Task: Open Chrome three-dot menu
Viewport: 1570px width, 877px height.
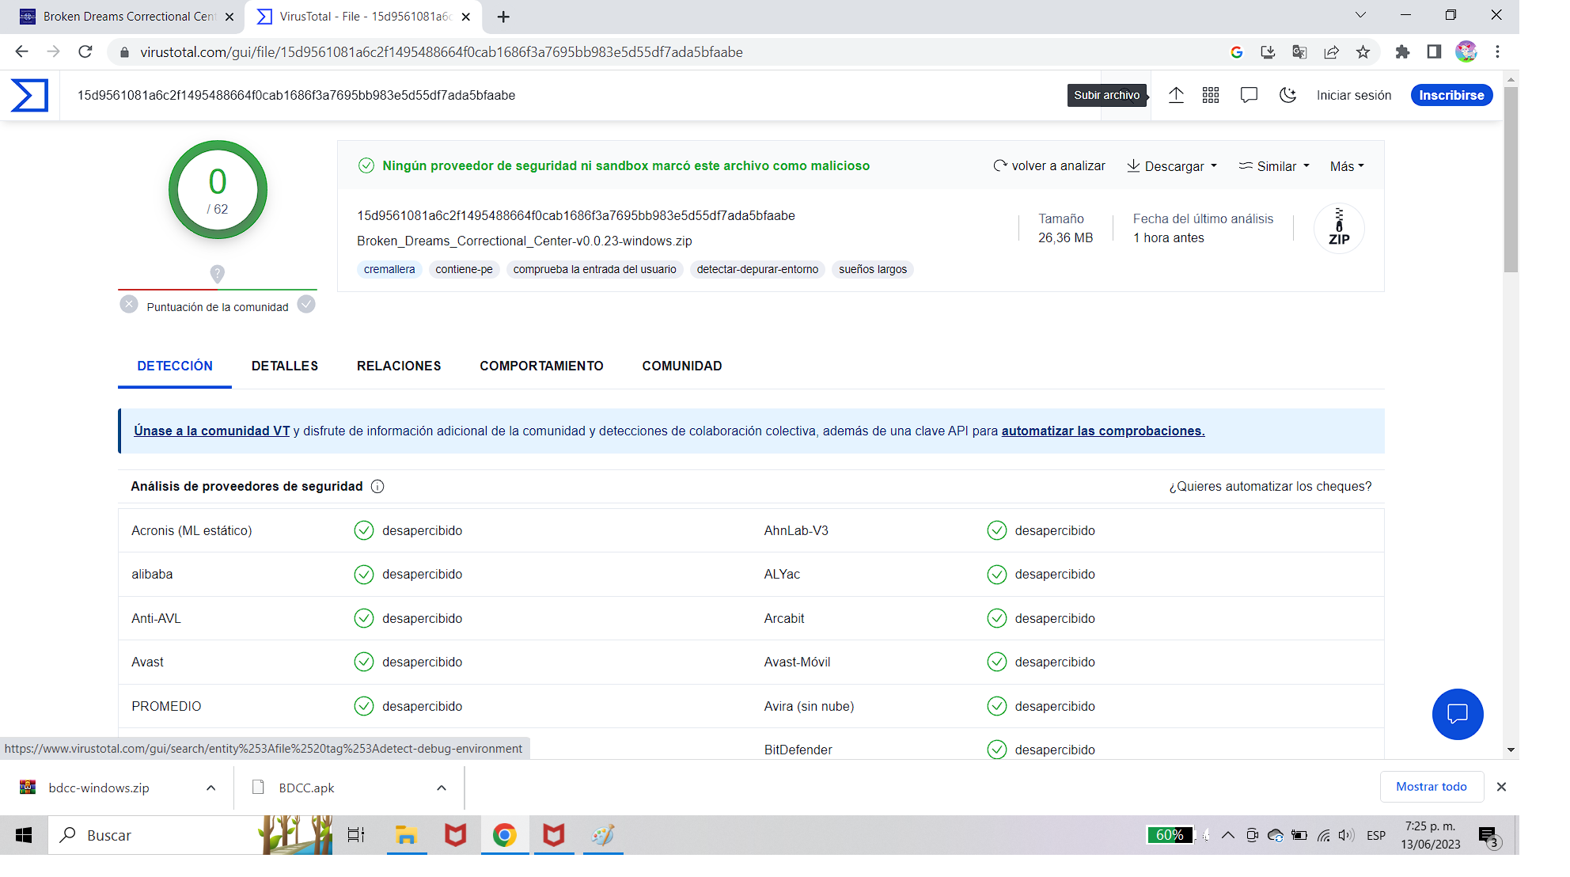Action: tap(1497, 52)
